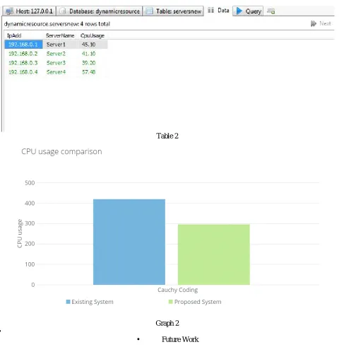Screen dimensions: 339x347
Task: Click CpuUsage value 57.48
Action: [88, 72]
